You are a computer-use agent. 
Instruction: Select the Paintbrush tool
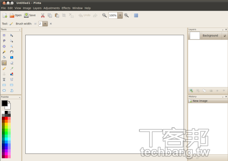4,63
